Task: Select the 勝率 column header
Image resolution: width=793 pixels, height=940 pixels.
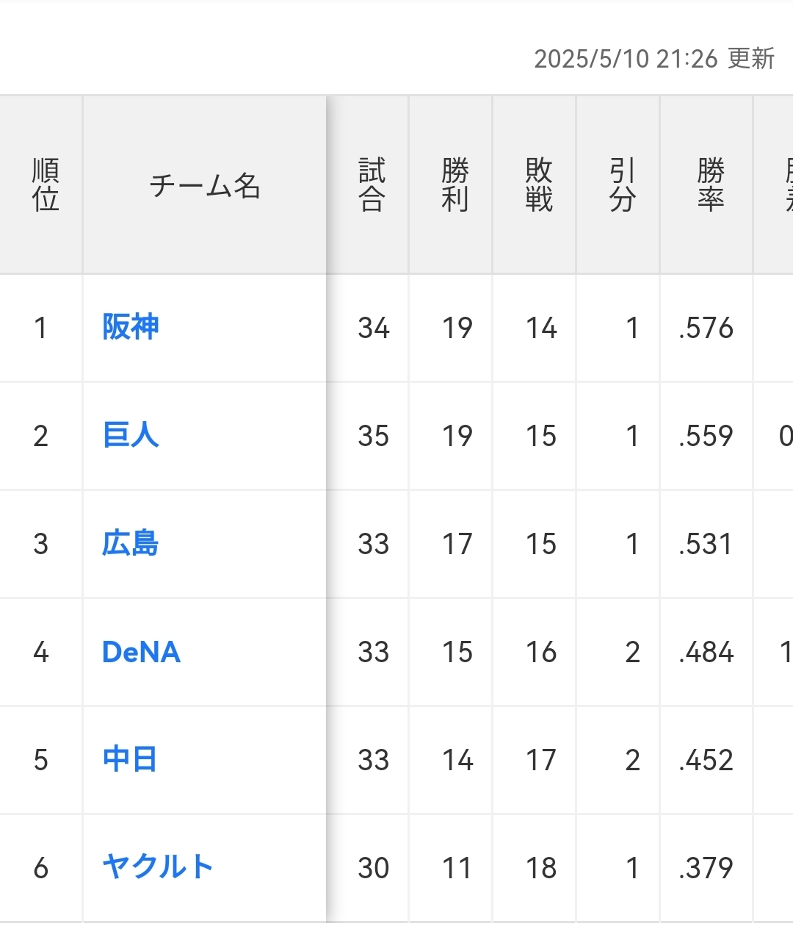Action: pyautogui.click(x=710, y=185)
